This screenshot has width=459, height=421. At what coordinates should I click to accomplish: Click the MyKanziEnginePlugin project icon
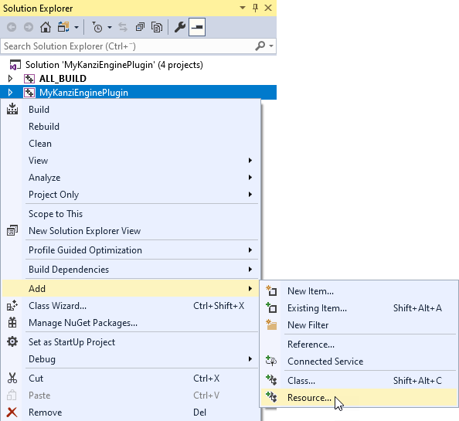click(29, 93)
